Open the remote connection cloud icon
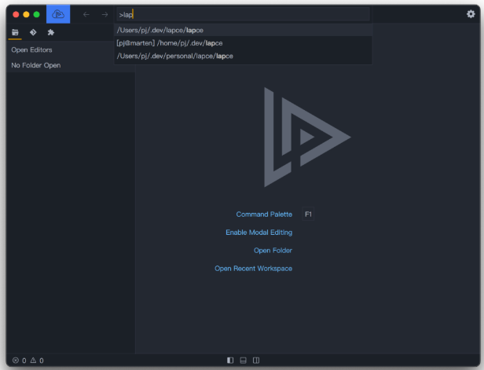Screen dimensions: 484x370 pos(58,14)
